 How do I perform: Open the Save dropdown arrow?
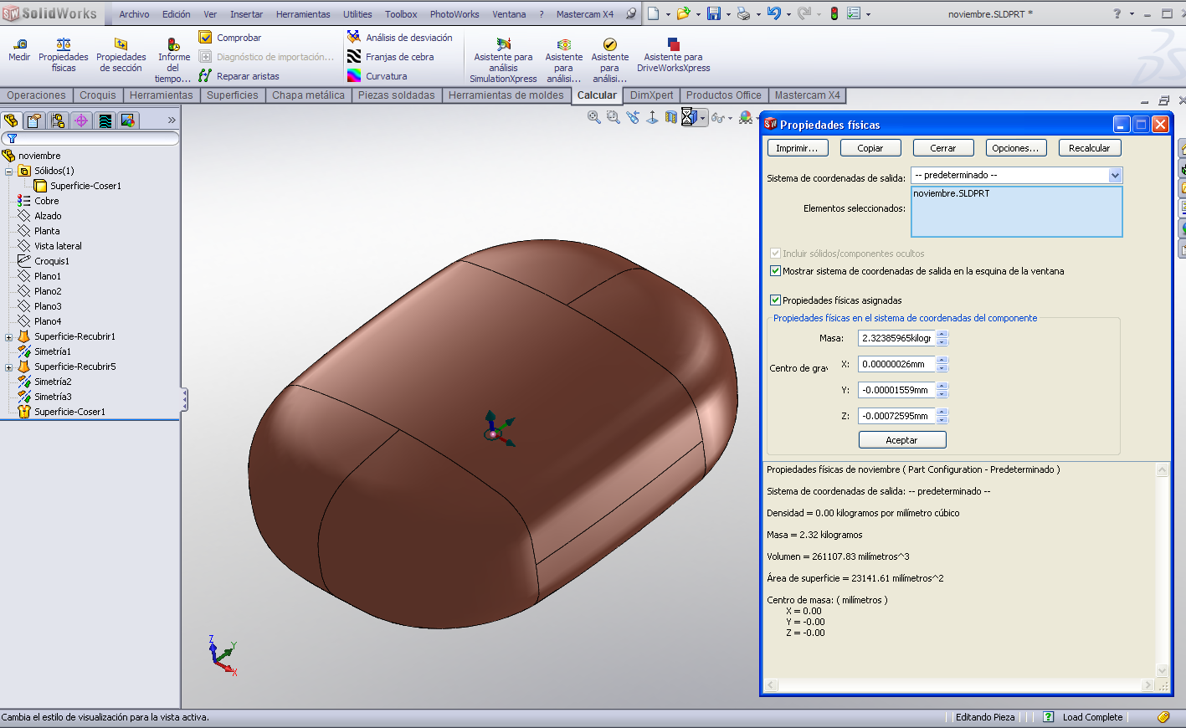pyautogui.click(x=728, y=14)
